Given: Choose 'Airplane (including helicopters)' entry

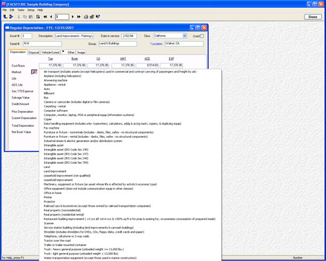Looking at the screenshot, I should pos(62,76).
